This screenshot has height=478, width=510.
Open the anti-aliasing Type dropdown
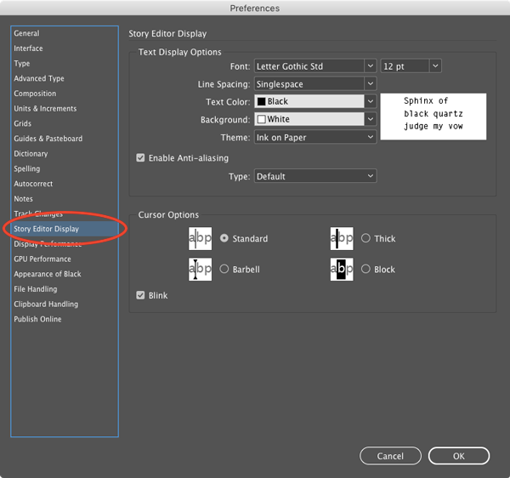315,176
